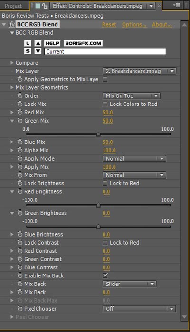
Task: Open Effect Controls panel dropdown arrow
Action: pyautogui.click(x=151, y=6)
